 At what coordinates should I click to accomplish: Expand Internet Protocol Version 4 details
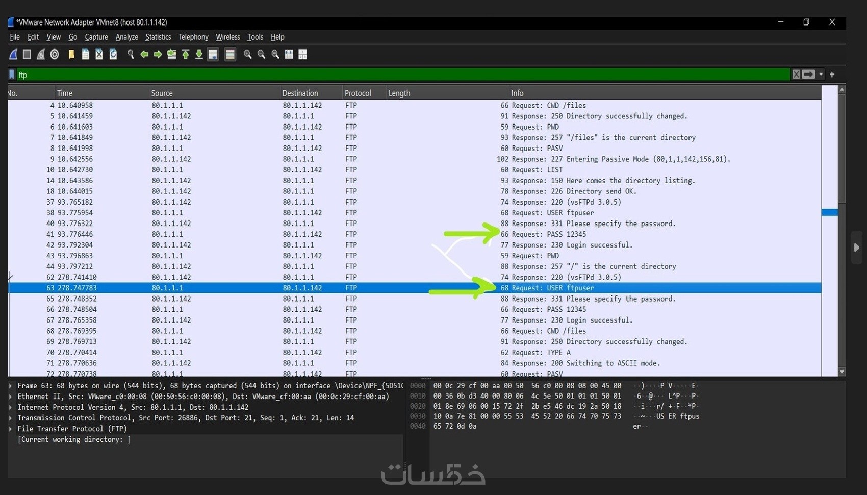pyautogui.click(x=11, y=407)
